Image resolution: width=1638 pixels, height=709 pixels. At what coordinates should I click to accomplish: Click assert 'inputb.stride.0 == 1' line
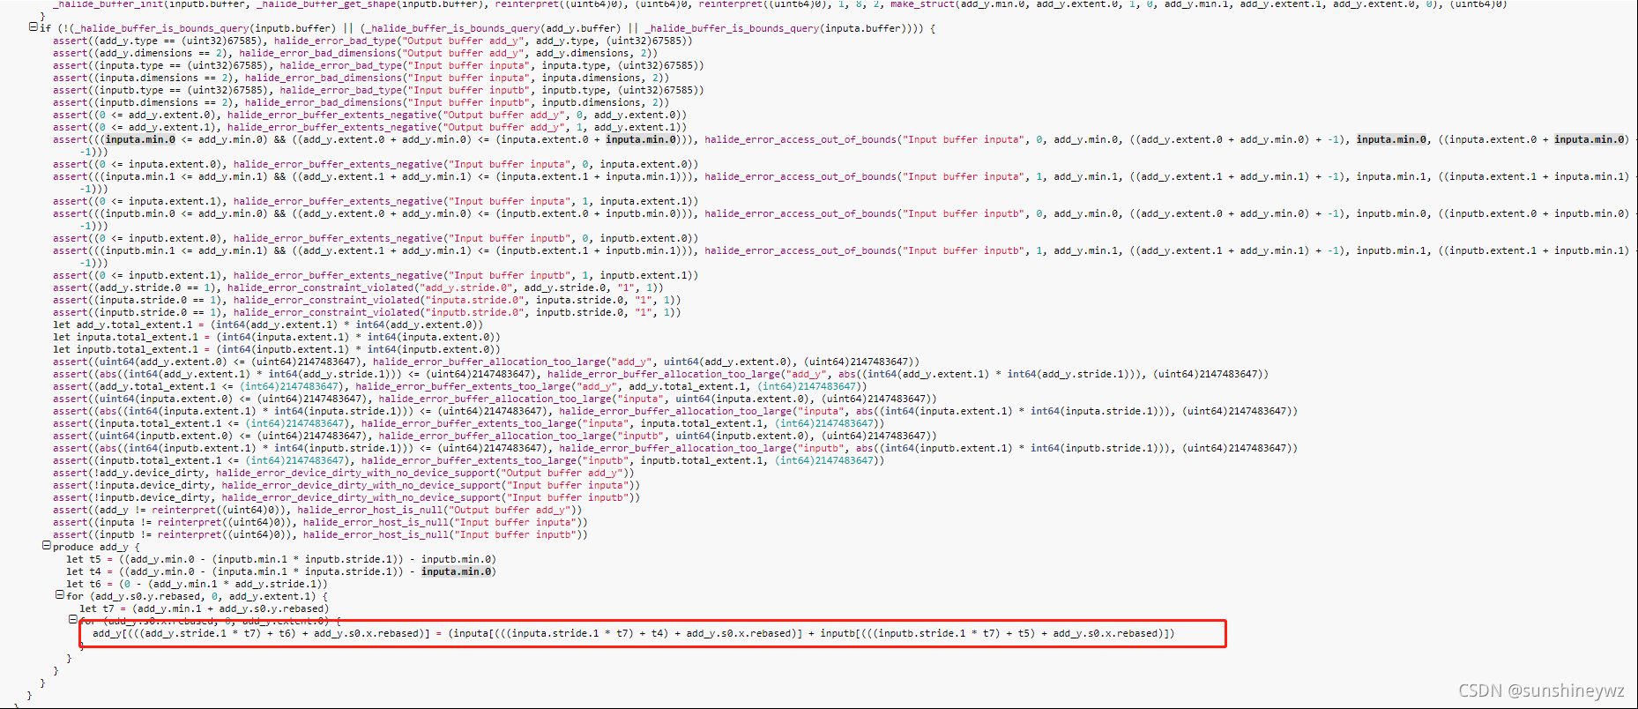point(367,312)
